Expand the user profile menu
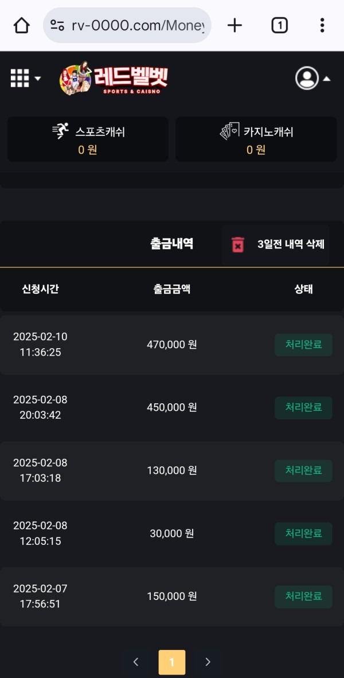The image size is (344, 678). 312,79
